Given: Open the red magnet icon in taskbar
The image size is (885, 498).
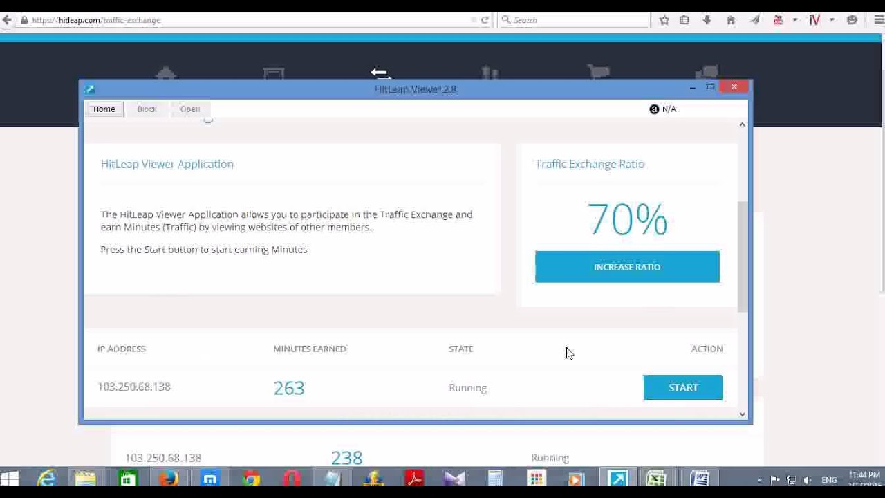Looking at the screenshot, I should (291, 479).
